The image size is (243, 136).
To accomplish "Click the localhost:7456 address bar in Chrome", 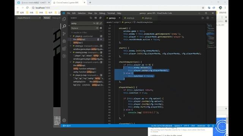I will 116,8.
